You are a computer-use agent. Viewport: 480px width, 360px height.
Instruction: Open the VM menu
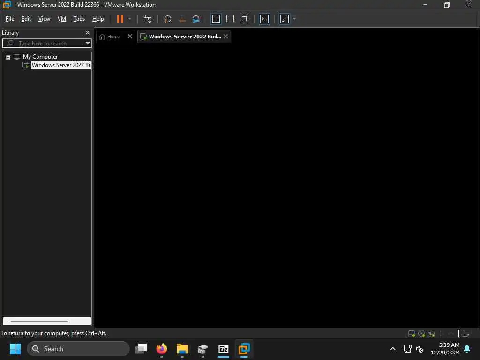[62, 19]
